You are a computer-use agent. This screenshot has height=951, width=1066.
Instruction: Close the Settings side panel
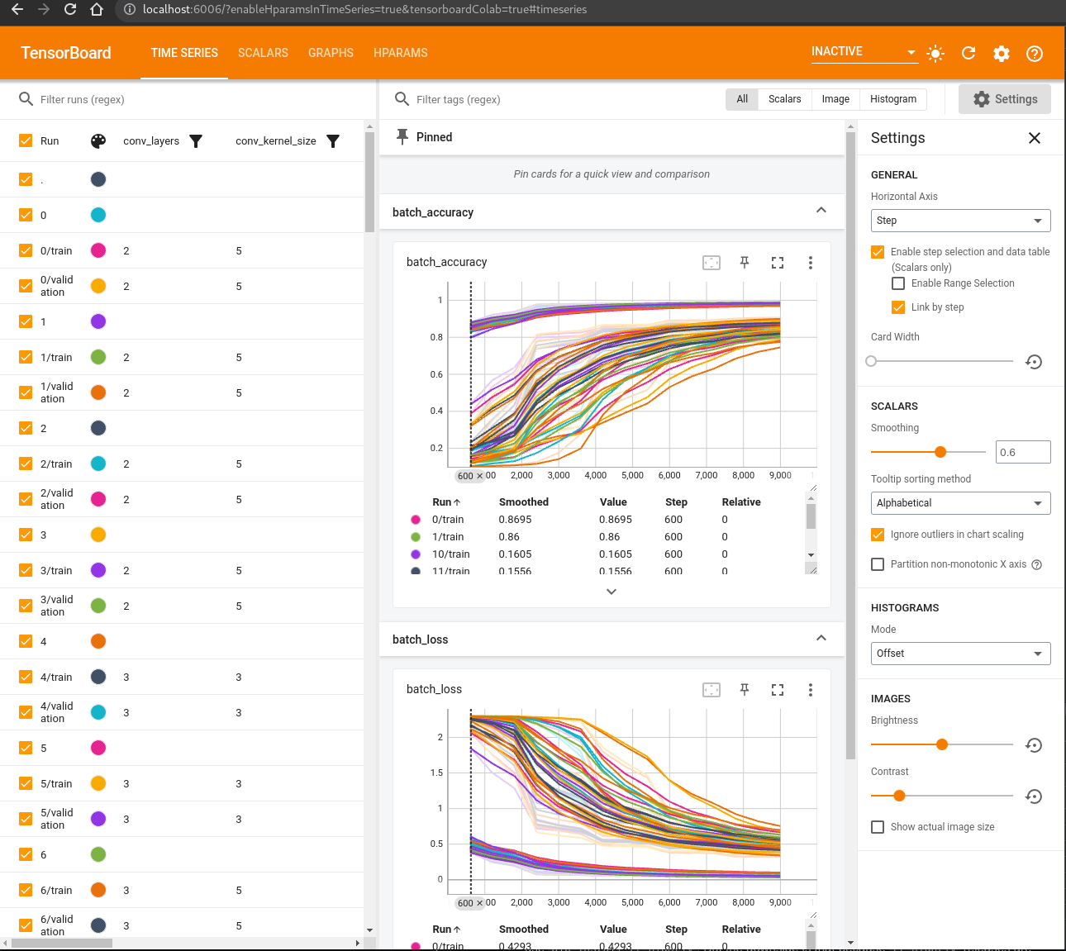pos(1035,138)
